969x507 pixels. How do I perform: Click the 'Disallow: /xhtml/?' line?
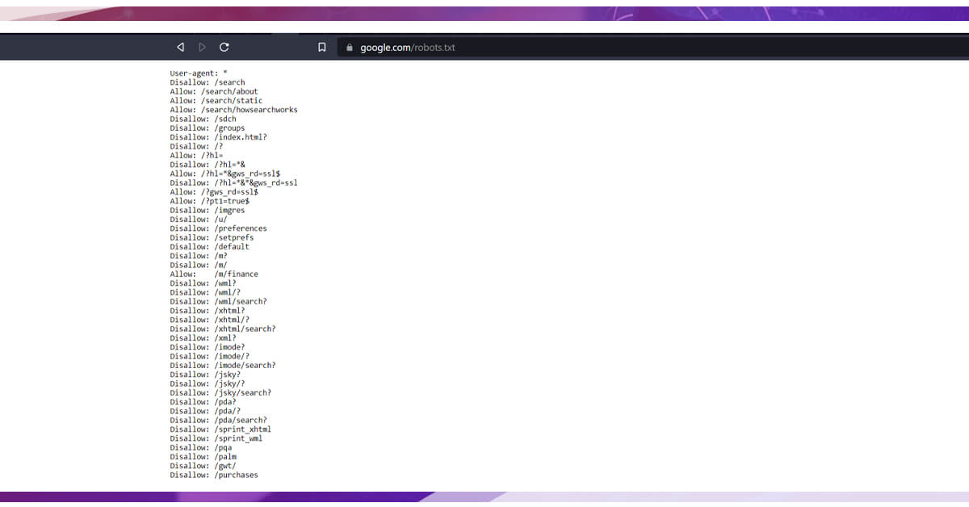tap(210, 320)
